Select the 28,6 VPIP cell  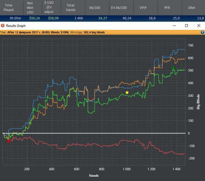click(x=152, y=18)
